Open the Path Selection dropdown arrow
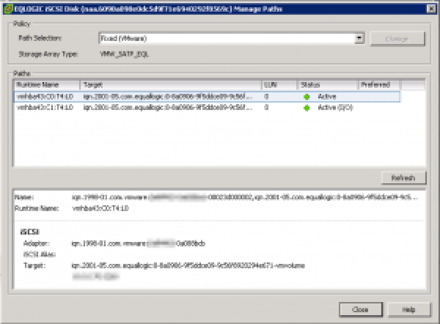440x324 pixels. coord(359,38)
